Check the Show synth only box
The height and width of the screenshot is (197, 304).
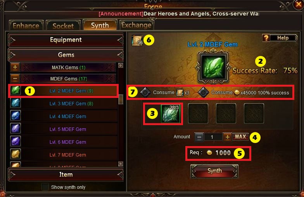coord(45,187)
